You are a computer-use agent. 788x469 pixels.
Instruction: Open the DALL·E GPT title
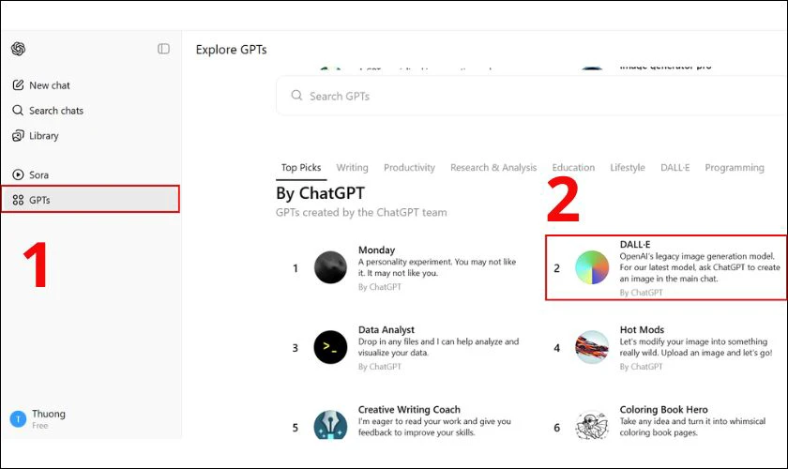tap(635, 244)
